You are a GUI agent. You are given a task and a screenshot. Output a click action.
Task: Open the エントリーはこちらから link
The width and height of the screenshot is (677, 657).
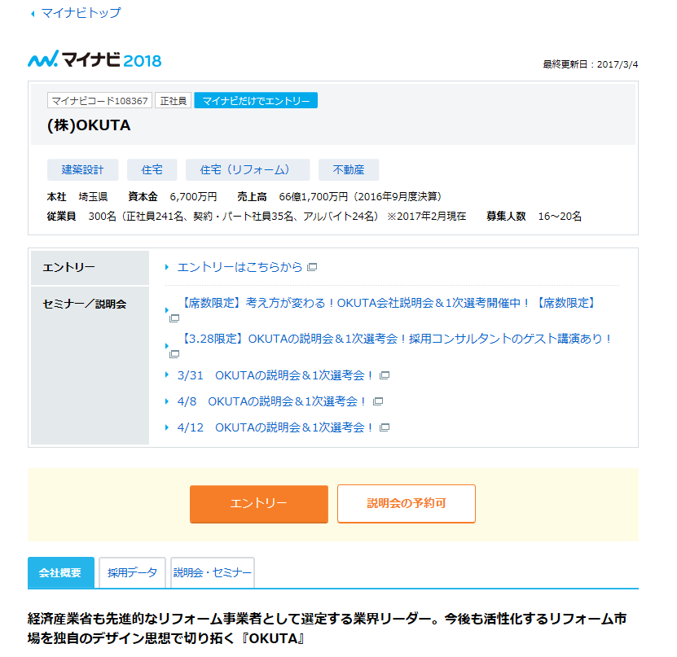click(240, 267)
